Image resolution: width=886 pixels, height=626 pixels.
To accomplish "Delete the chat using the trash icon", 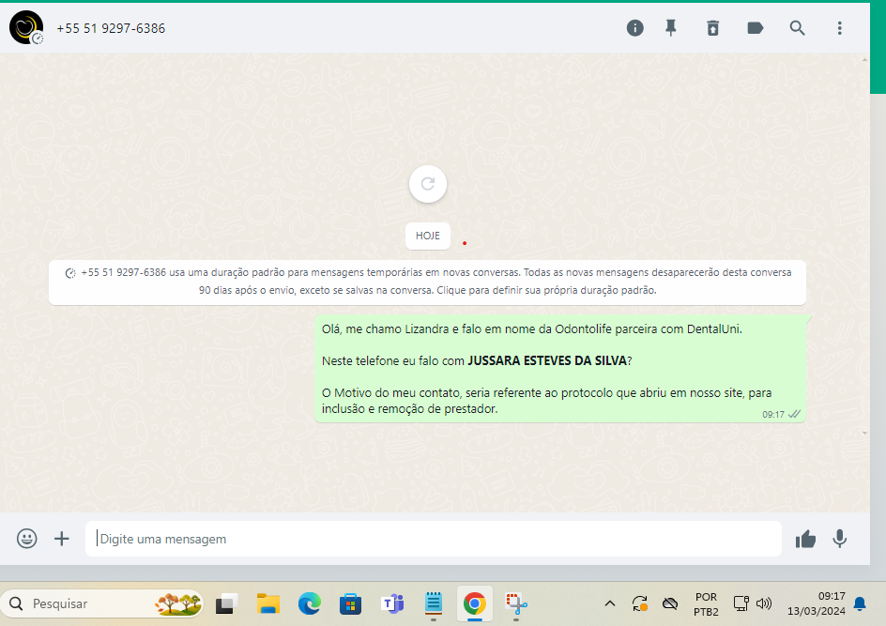I will pyautogui.click(x=713, y=27).
